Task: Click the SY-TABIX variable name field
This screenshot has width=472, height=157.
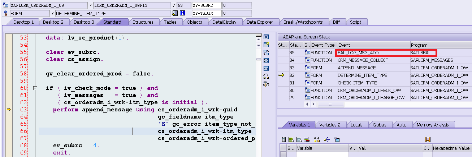Action: tap(206, 13)
